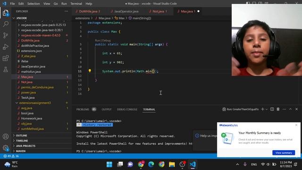
Task: Kill terminal with trash icon
Action: click(278, 109)
